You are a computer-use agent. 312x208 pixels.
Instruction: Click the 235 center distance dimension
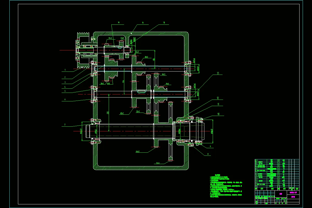pyautogui.click(x=108, y=113)
